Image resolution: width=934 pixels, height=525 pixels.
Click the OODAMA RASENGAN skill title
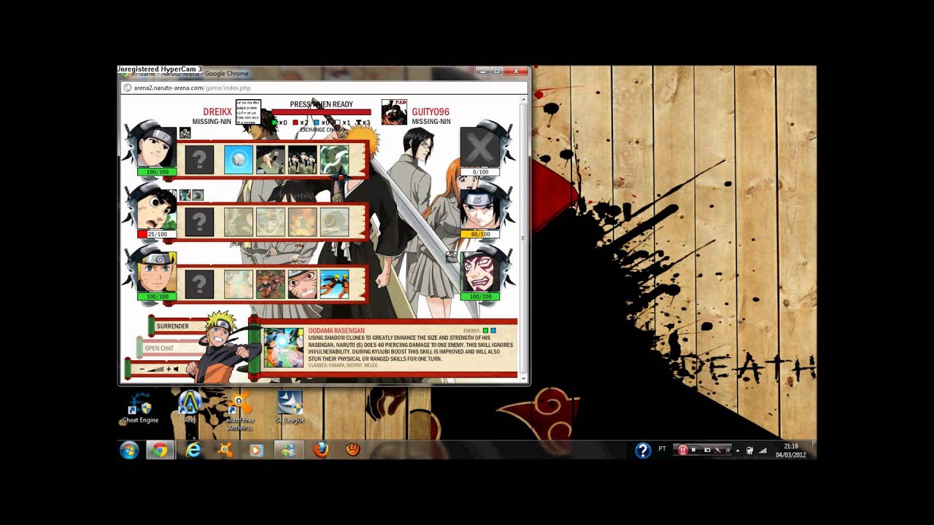[x=336, y=330]
